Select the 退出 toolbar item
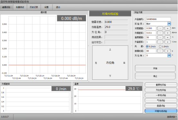Screen dimensions: 178x120 [x=58, y=7]
